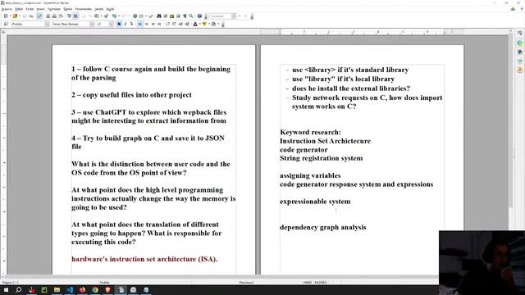The height and width of the screenshot is (295, 525).
Task: Open the New document dropdown arrow
Action: tap(11, 16)
